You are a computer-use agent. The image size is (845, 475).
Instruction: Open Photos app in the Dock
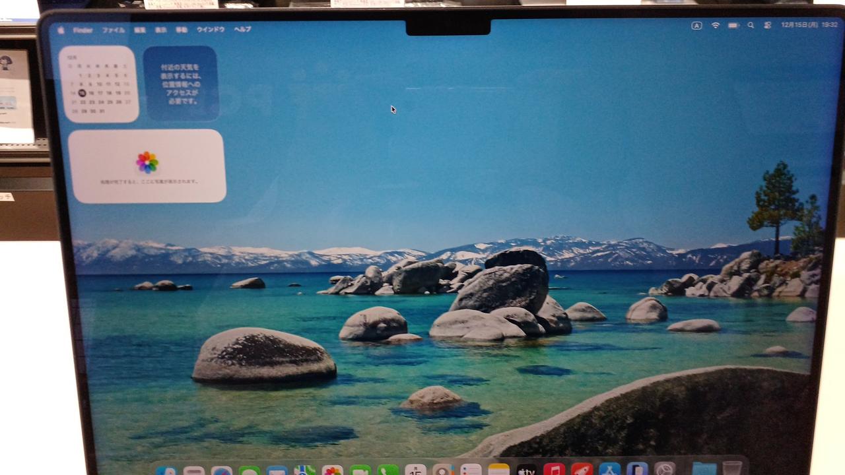click(332, 471)
